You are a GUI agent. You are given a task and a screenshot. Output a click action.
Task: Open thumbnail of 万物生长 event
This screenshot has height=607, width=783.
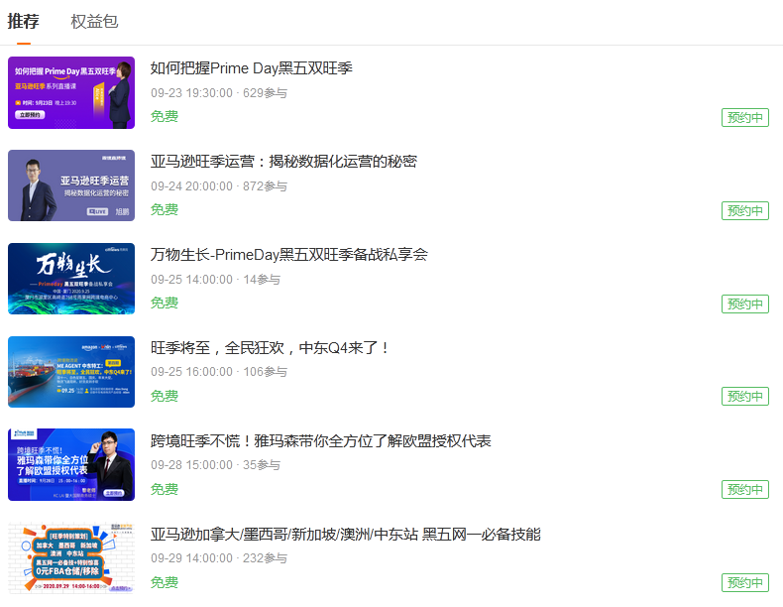click(71, 279)
